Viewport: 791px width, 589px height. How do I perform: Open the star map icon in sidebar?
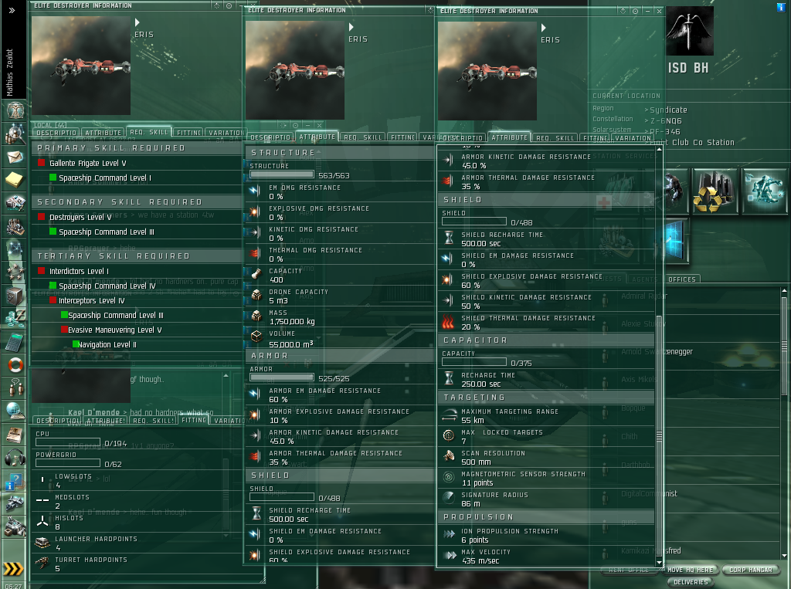(15, 249)
